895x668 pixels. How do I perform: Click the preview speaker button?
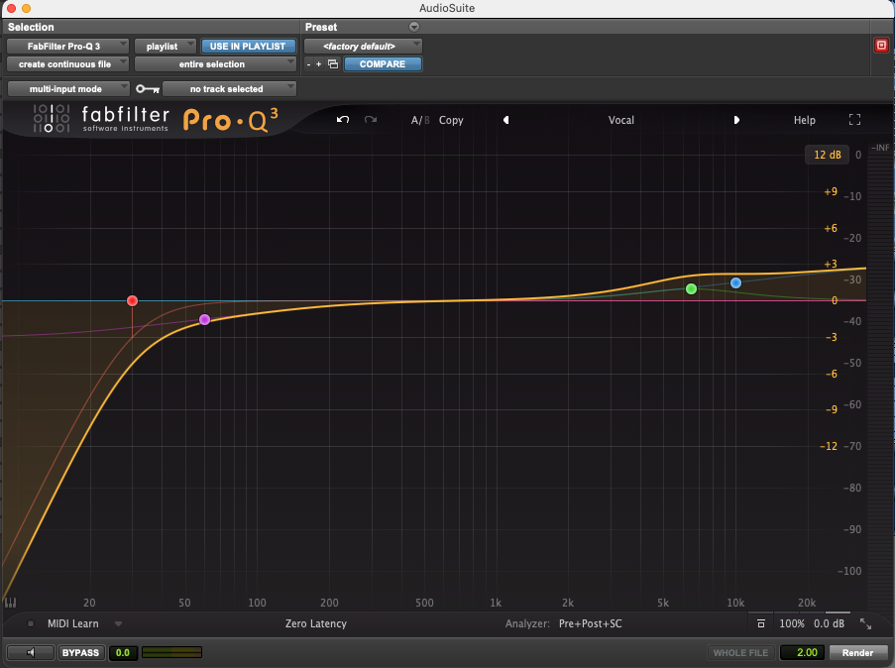click(x=31, y=652)
